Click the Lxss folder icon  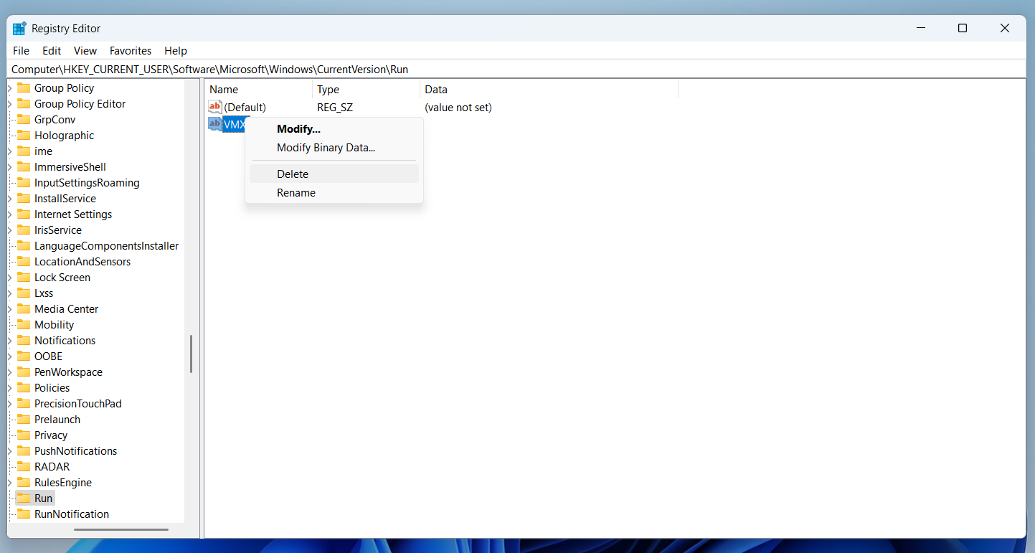pyautogui.click(x=24, y=293)
